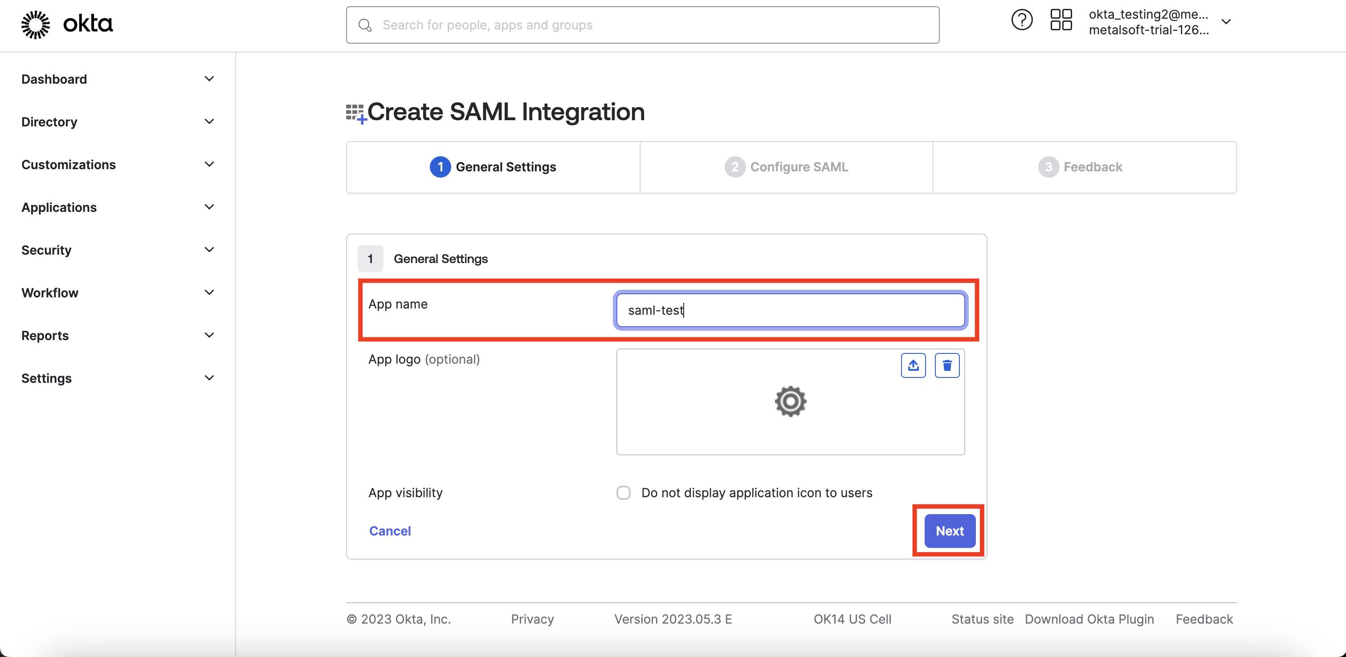Click the search magnifier icon
Viewport: 1346px width, 657px height.
(x=365, y=25)
